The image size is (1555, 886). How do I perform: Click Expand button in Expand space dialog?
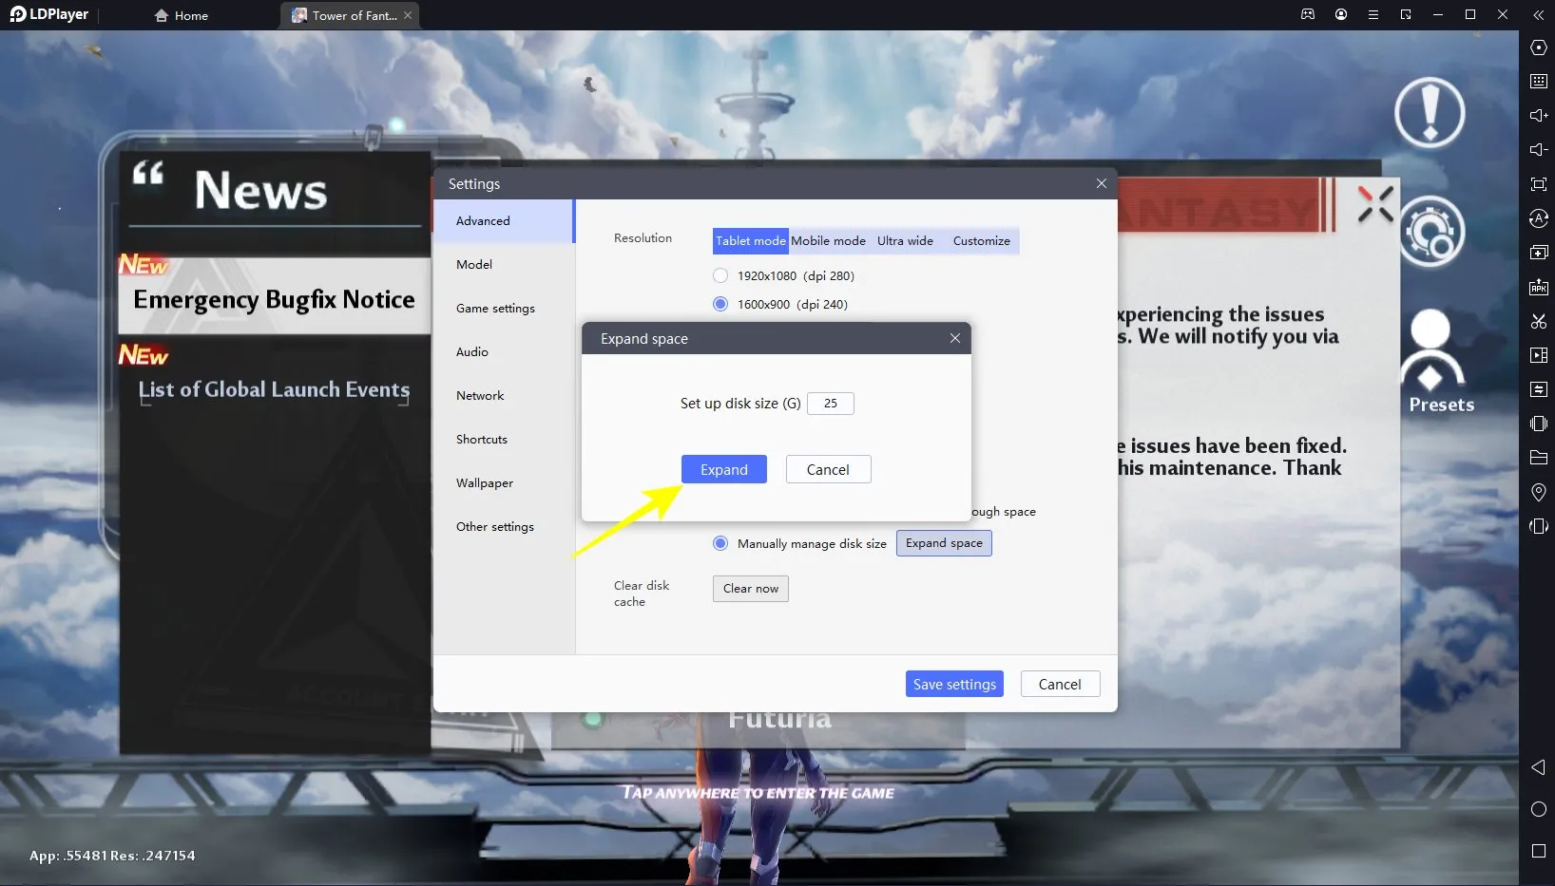pos(723,470)
